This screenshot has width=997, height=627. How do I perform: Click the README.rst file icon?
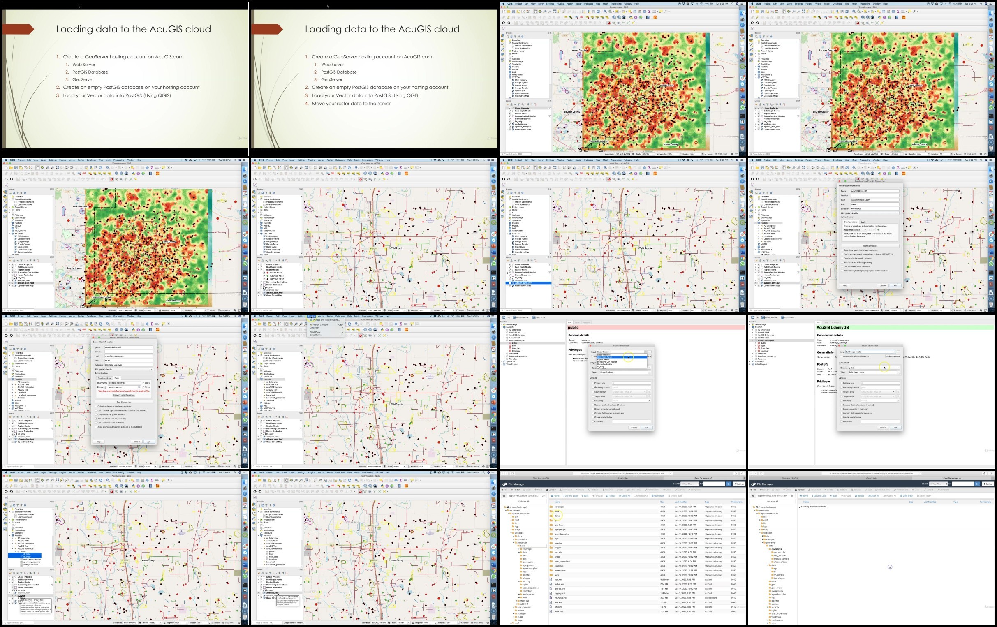(x=551, y=598)
